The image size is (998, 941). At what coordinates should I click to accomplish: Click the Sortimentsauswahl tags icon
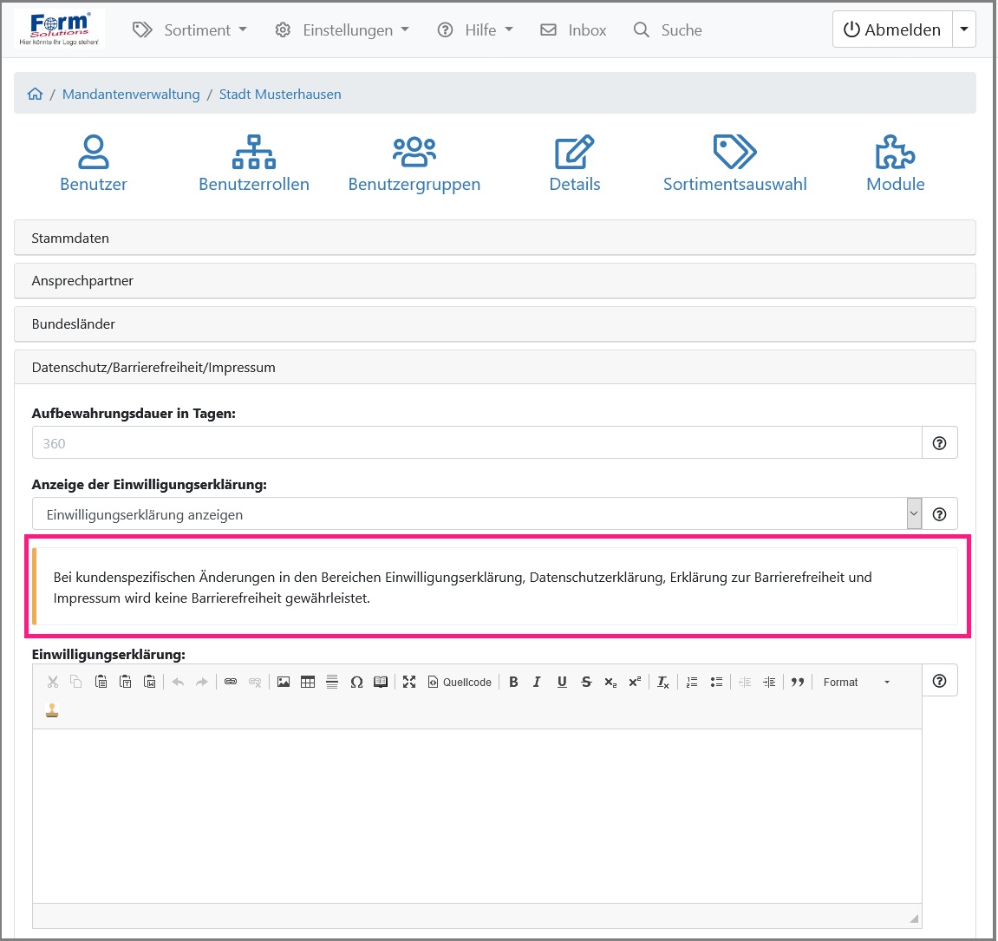pos(734,153)
